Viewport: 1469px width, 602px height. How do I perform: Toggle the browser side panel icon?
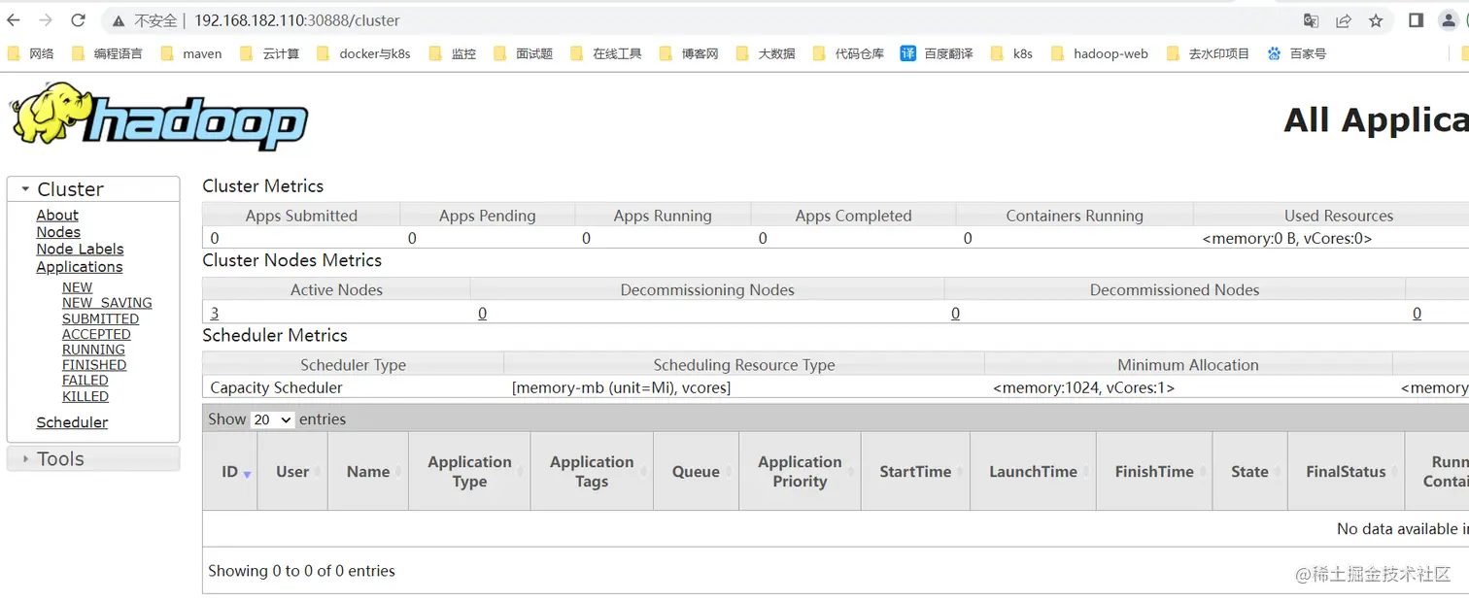(x=1417, y=20)
